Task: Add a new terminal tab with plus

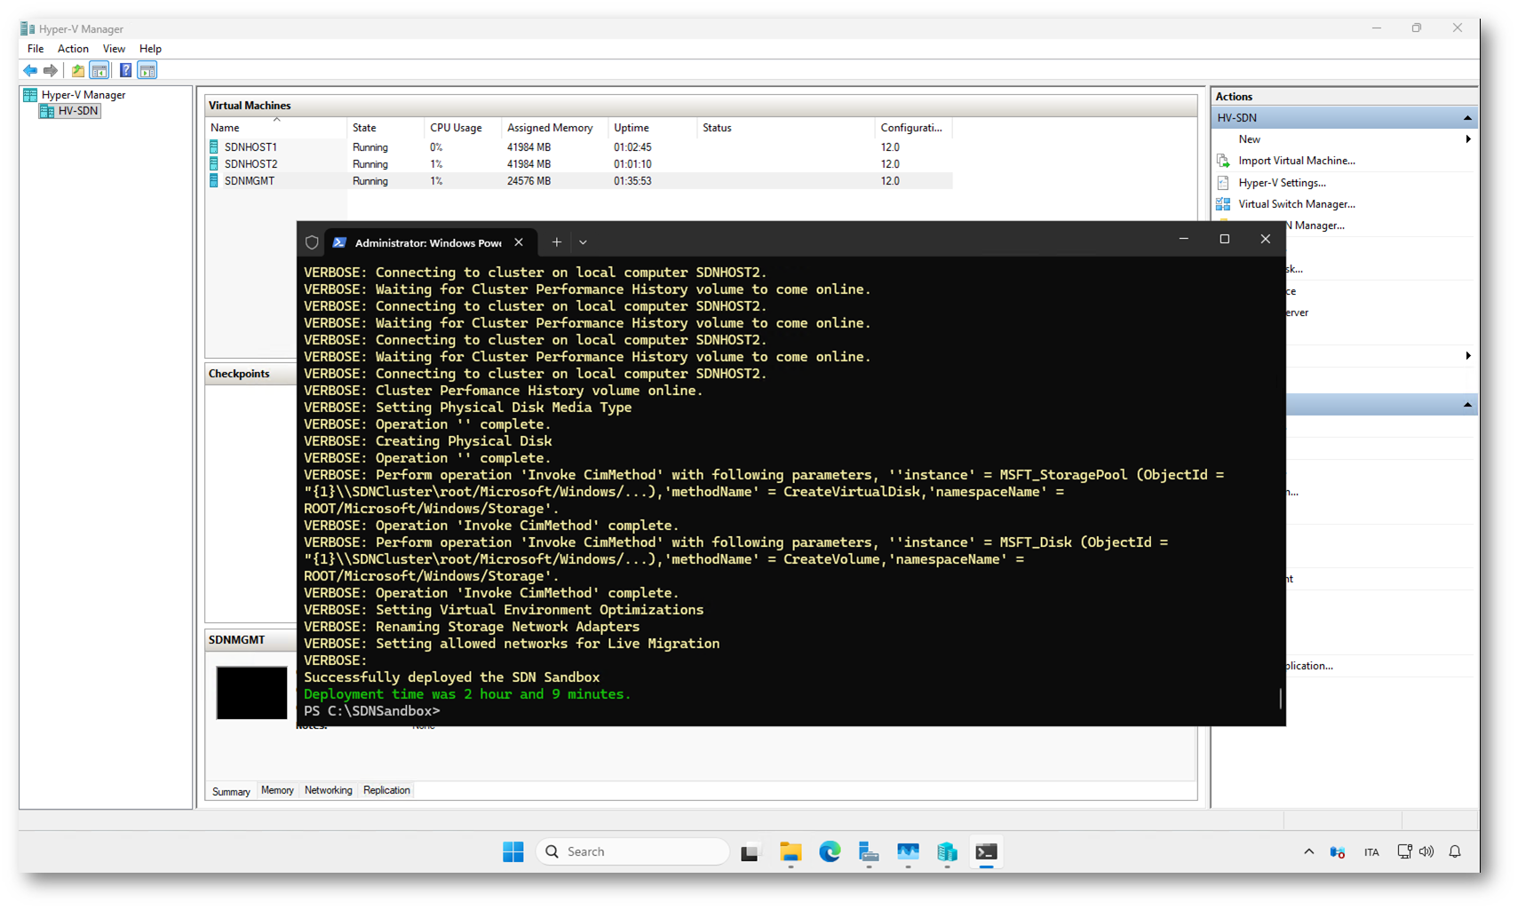Action: click(x=556, y=242)
